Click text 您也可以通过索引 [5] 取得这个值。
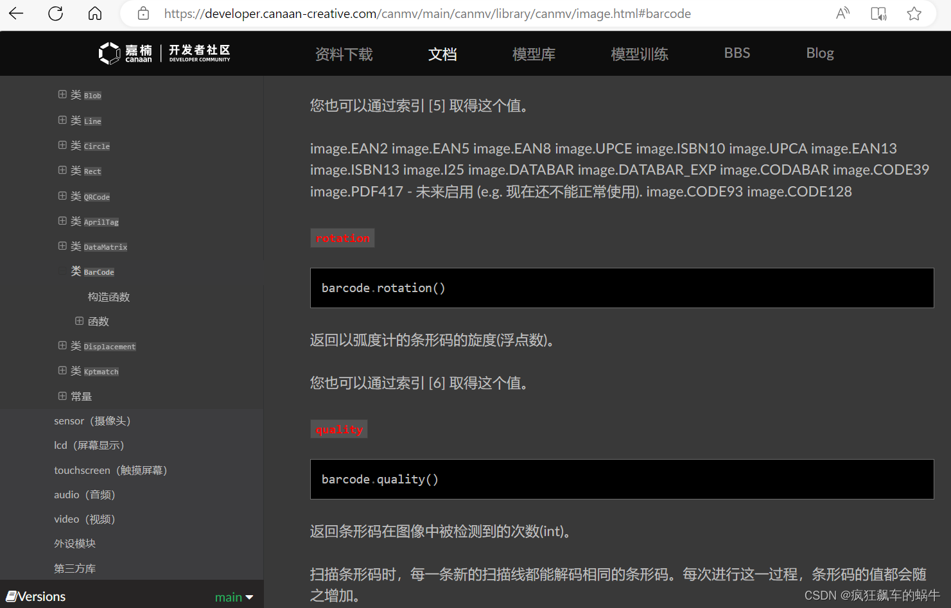Screen dimensions: 951x608 click(x=422, y=105)
